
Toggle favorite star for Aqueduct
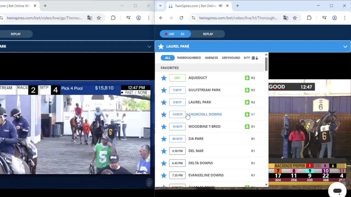tap(164, 78)
